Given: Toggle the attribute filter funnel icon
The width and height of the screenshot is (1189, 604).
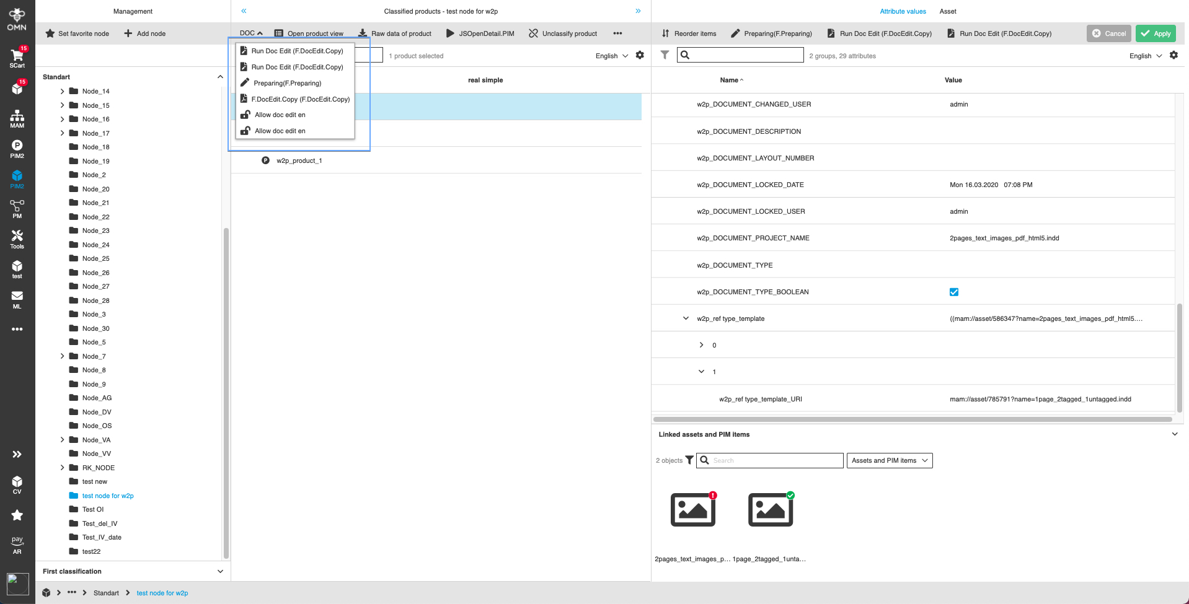Looking at the screenshot, I should pos(665,55).
